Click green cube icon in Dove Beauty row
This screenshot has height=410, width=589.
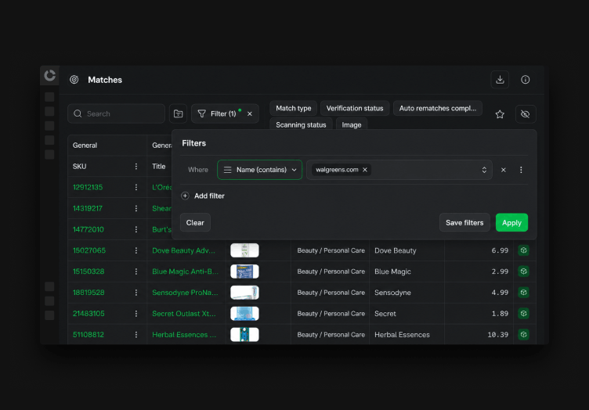pos(524,250)
